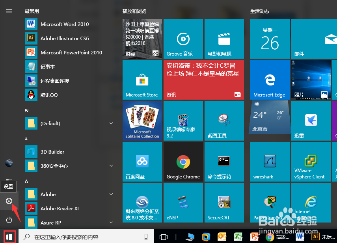Click the Microsoft Store tile
Image resolution: width=337 pixels, height=243 pixels.
(142, 80)
